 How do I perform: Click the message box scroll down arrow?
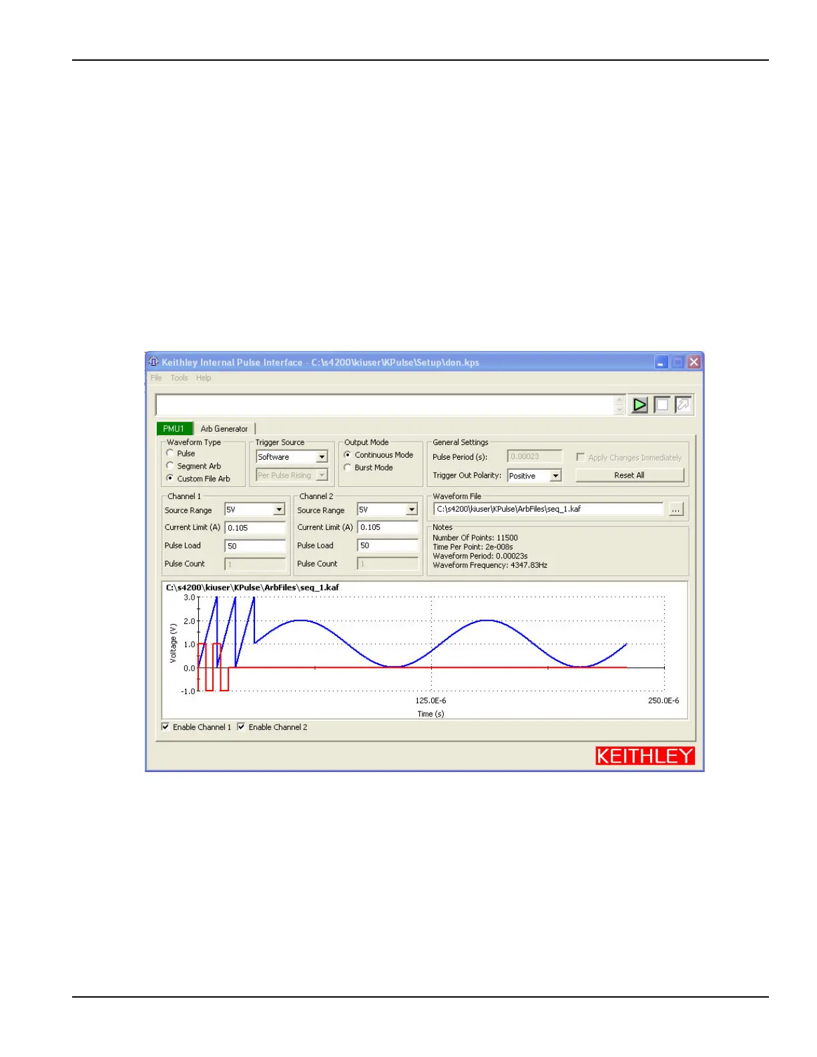point(619,410)
